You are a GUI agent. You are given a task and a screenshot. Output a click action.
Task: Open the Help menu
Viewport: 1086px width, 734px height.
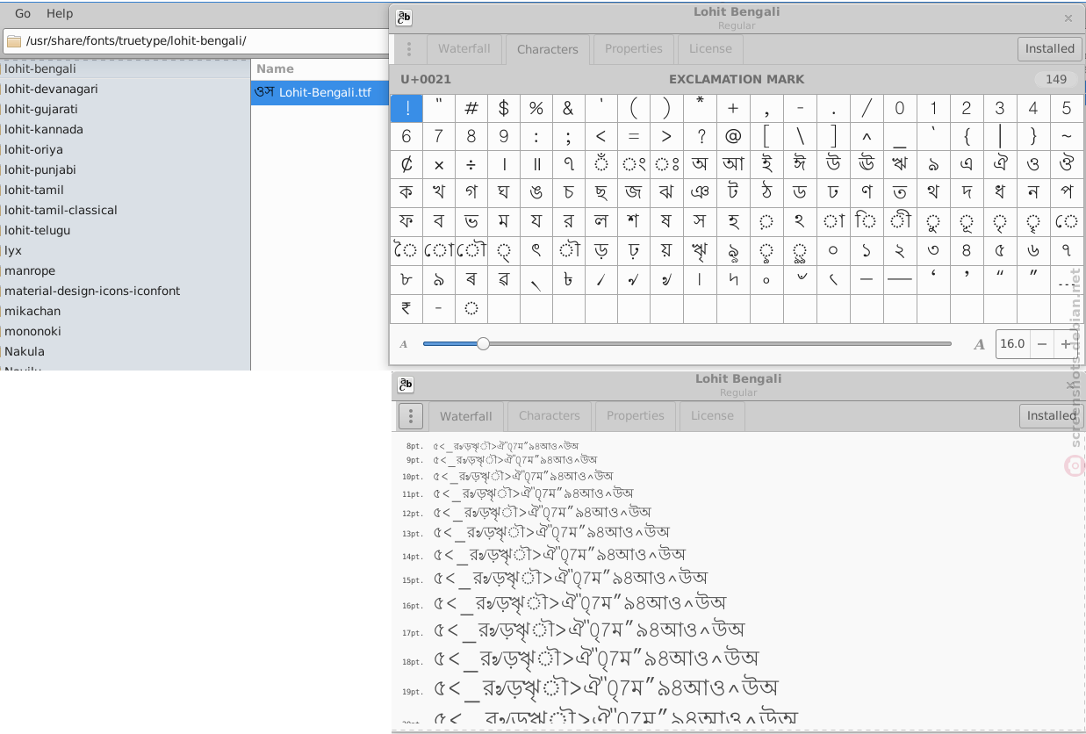[x=60, y=13]
